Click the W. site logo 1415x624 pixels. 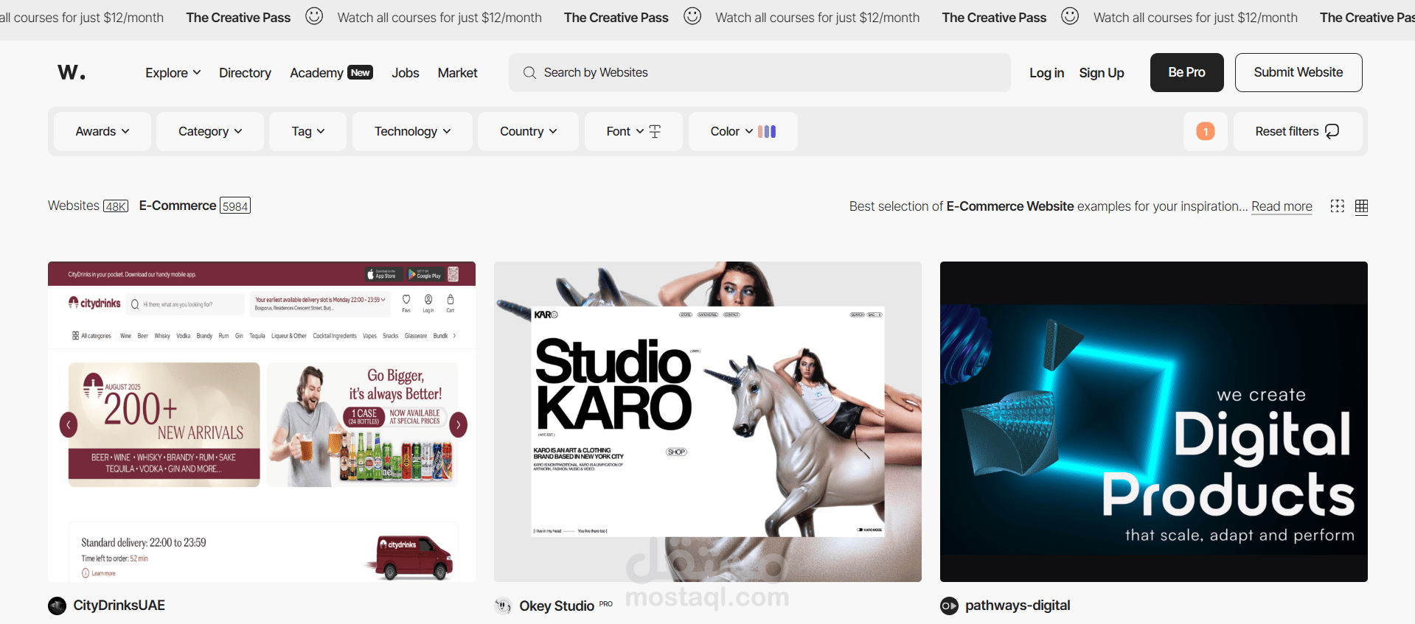tap(72, 72)
